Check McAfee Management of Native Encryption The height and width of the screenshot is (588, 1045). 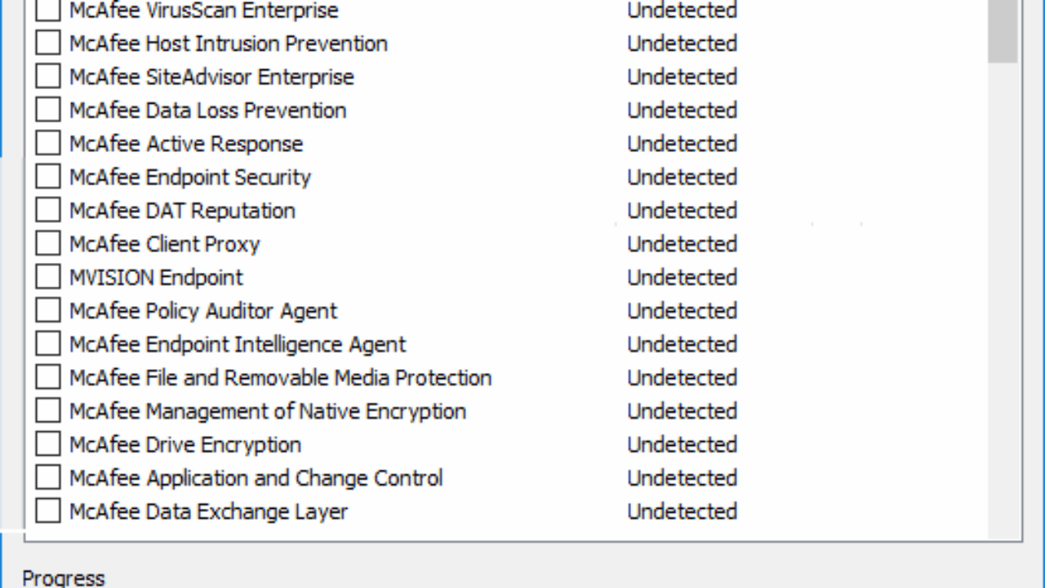pos(48,412)
